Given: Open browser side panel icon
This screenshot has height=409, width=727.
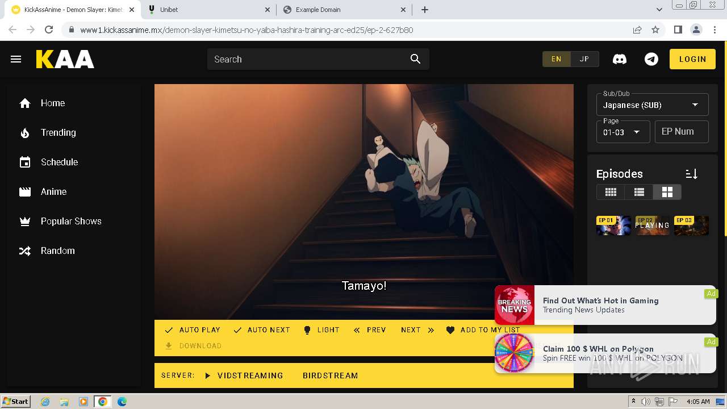Looking at the screenshot, I should 678,30.
